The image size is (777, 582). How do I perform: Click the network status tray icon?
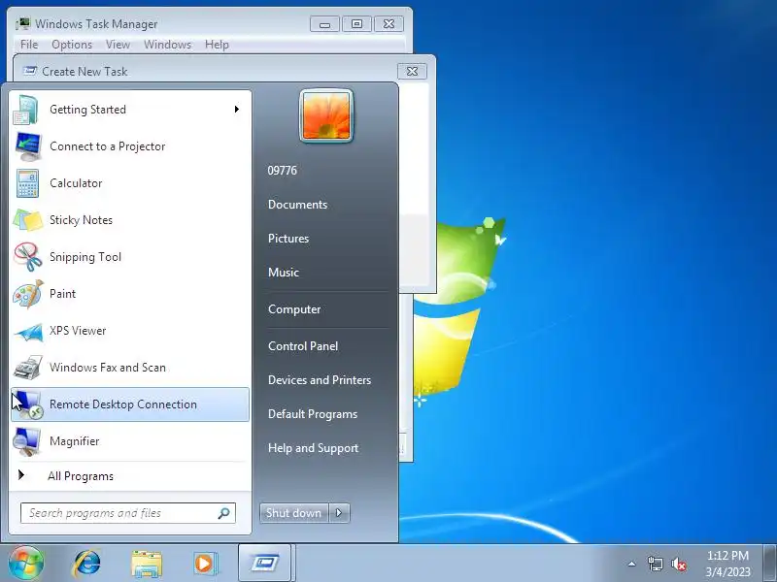coord(655,564)
